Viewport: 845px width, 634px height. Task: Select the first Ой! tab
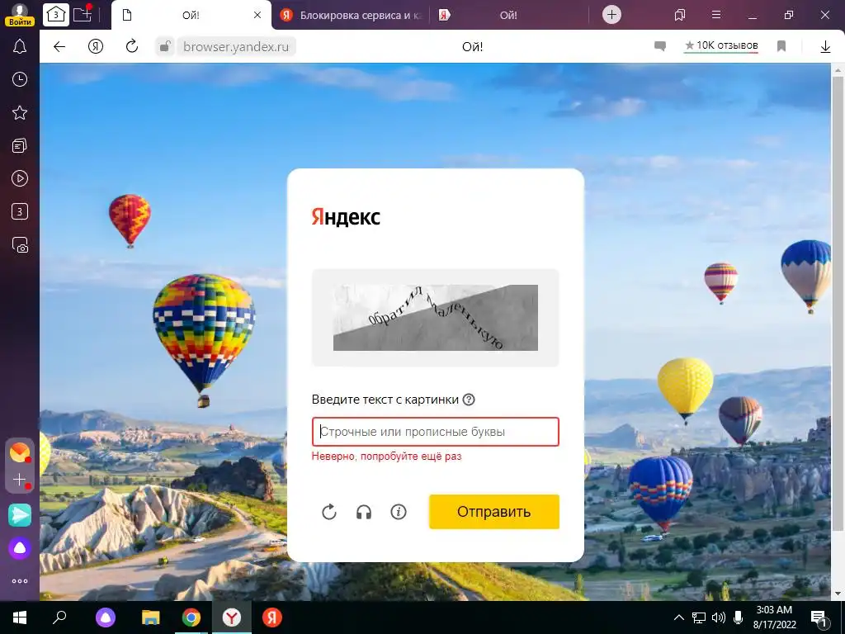(191, 15)
